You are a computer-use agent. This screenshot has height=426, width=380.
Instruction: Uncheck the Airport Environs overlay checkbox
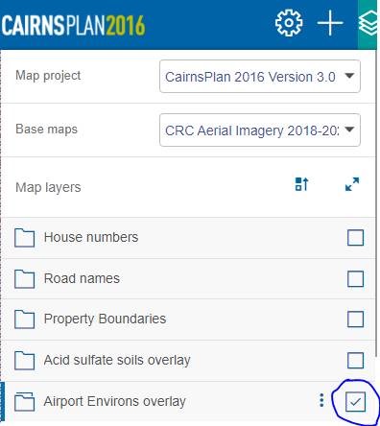[355, 401]
